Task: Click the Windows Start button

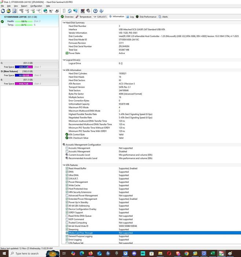Action: pyautogui.click(x=4, y=253)
